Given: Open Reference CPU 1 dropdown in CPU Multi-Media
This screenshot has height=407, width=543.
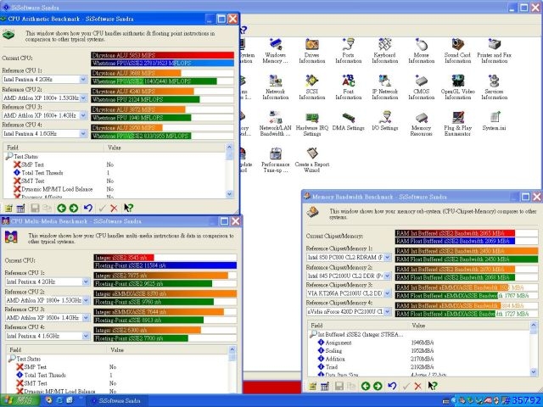Looking at the screenshot, I should pyautogui.click(x=86, y=282).
